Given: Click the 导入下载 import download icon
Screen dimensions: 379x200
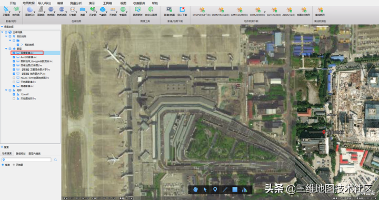Looking at the screenshot, I should click(182, 9).
